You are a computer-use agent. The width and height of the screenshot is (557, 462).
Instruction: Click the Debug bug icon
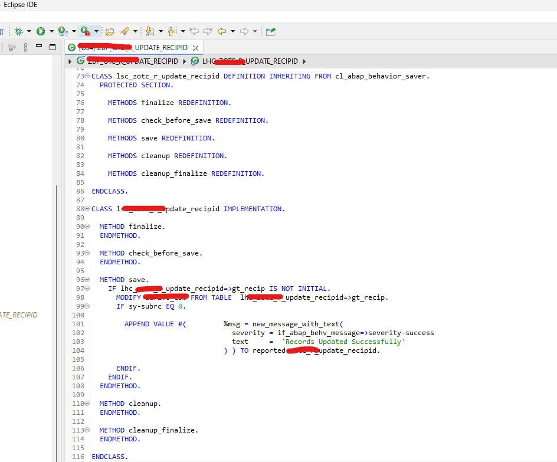tap(18, 31)
